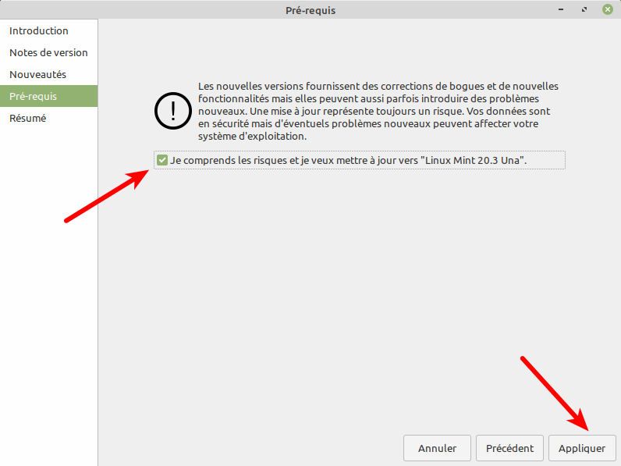Click the exclamation warning icon

coord(173,111)
